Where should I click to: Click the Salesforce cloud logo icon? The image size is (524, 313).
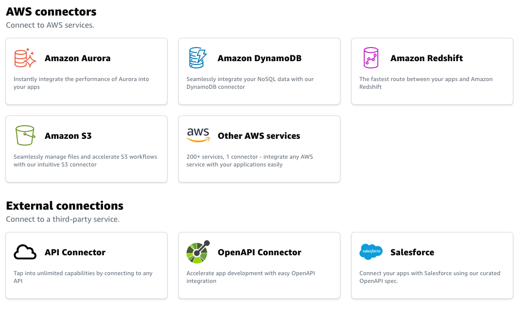pos(371,252)
